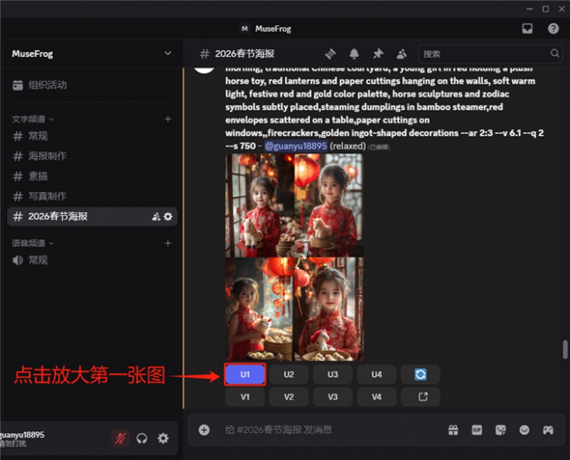
Task: Add a text channel with plus icon
Action: click(x=168, y=119)
